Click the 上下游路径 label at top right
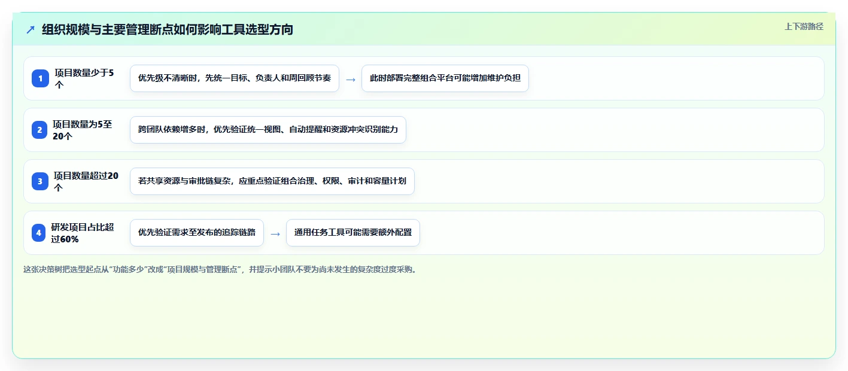 coord(804,26)
